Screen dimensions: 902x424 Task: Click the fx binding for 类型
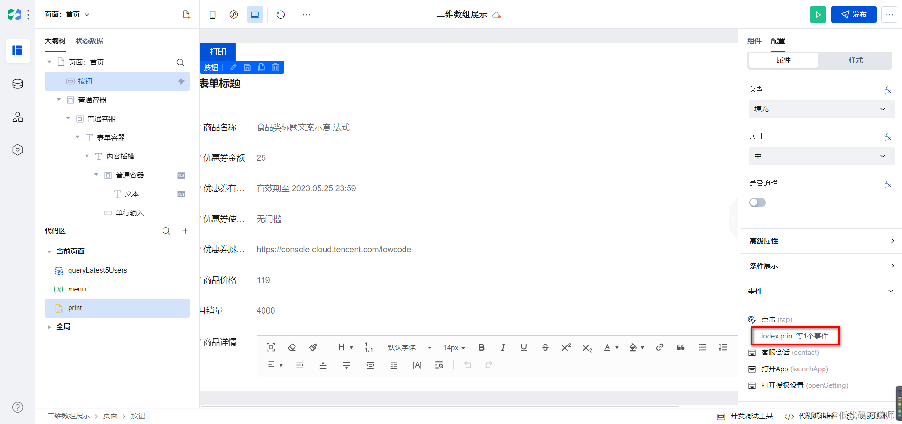pos(887,90)
